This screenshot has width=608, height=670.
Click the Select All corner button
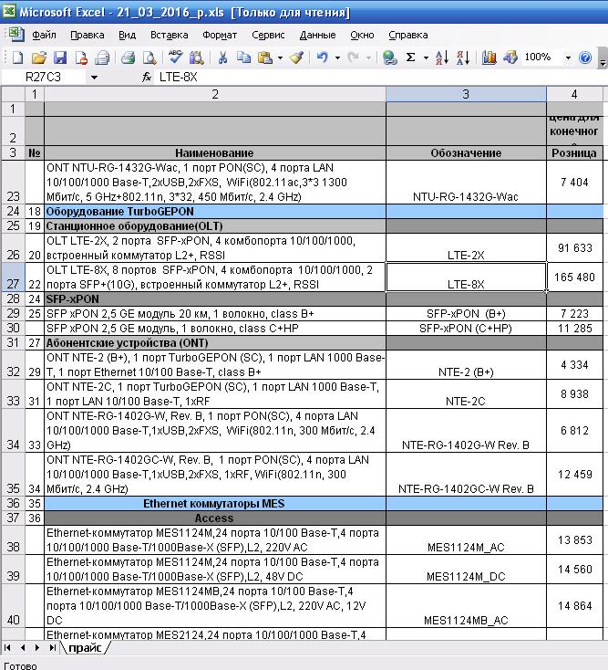[13, 94]
